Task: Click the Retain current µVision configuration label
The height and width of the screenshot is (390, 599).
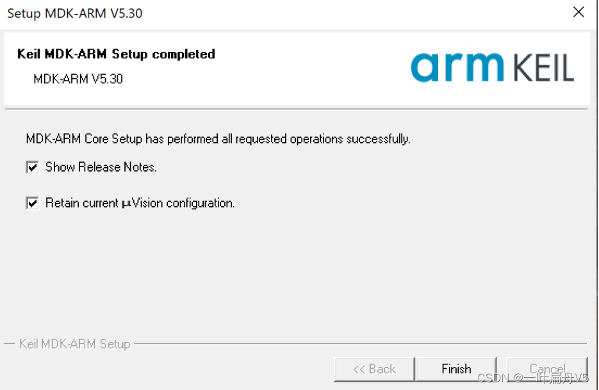Action: tap(140, 203)
